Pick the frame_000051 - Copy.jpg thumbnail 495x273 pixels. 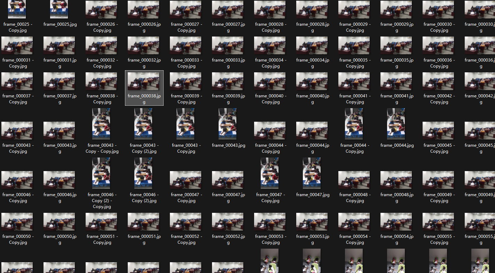click(x=101, y=222)
